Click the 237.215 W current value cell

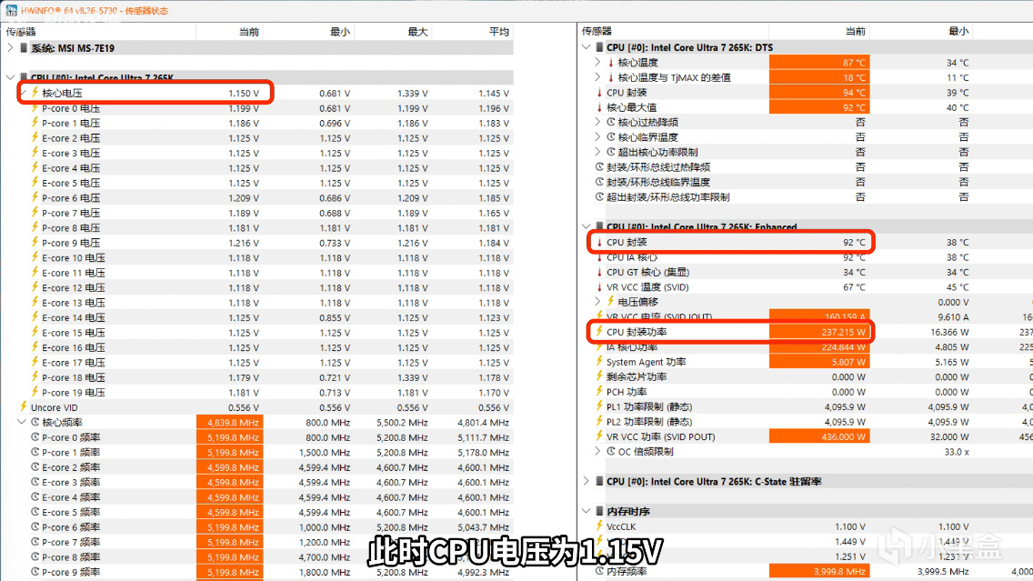819,332
